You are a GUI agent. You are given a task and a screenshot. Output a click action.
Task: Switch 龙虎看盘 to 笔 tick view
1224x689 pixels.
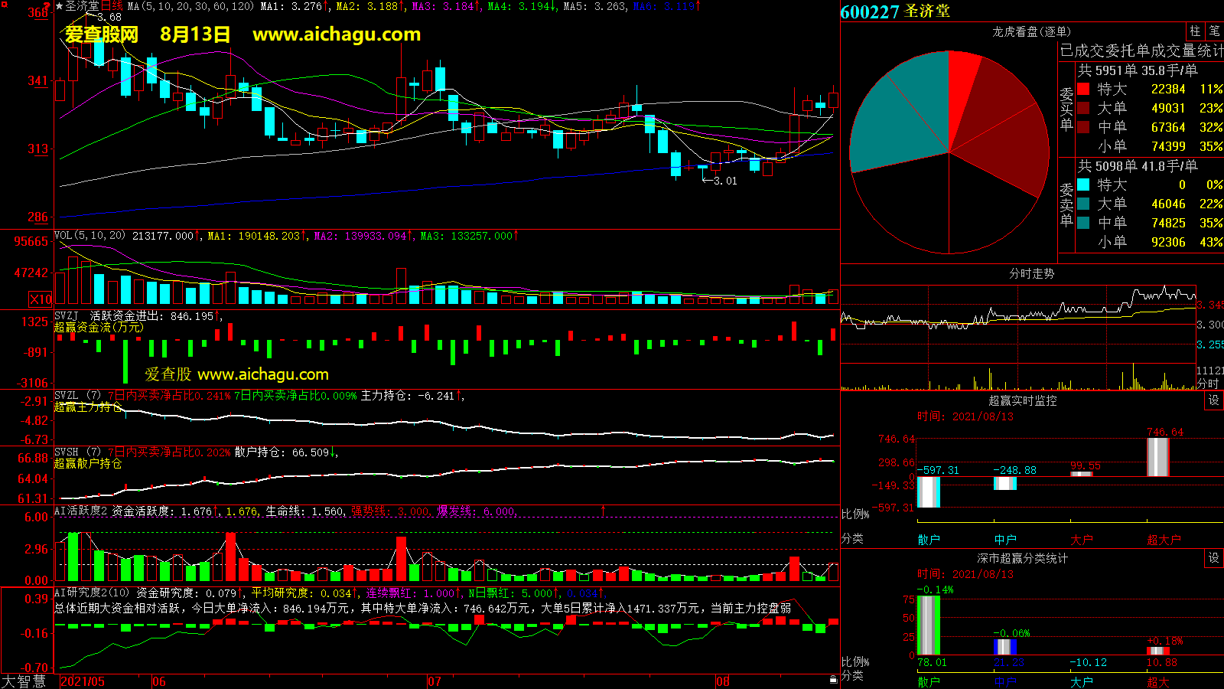click(x=1214, y=31)
